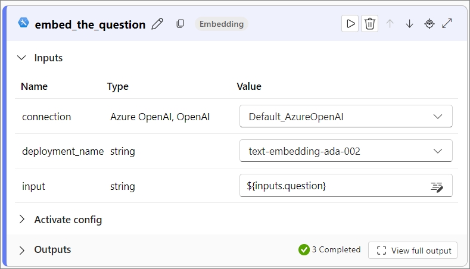The height and width of the screenshot is (269, 470).
Task: Copy the node name
Action: pyautogui.click(x=180, y=24)
